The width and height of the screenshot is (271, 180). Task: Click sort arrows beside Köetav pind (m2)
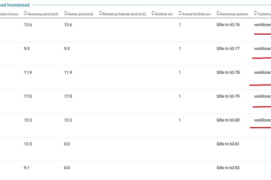pyautogui.click(x=66, y=14)
